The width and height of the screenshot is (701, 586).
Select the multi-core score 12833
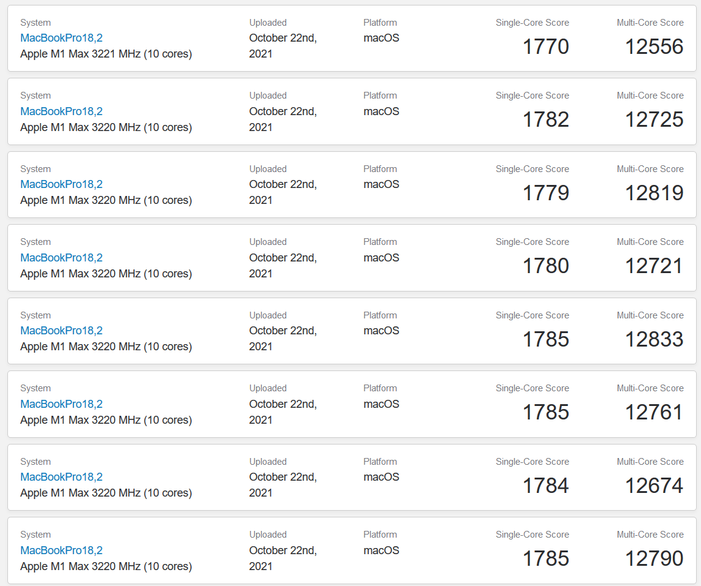653,339
